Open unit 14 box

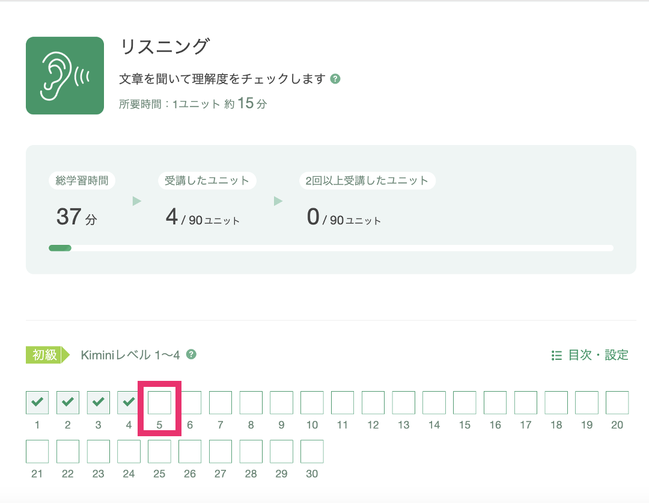(x=434, y=403)
